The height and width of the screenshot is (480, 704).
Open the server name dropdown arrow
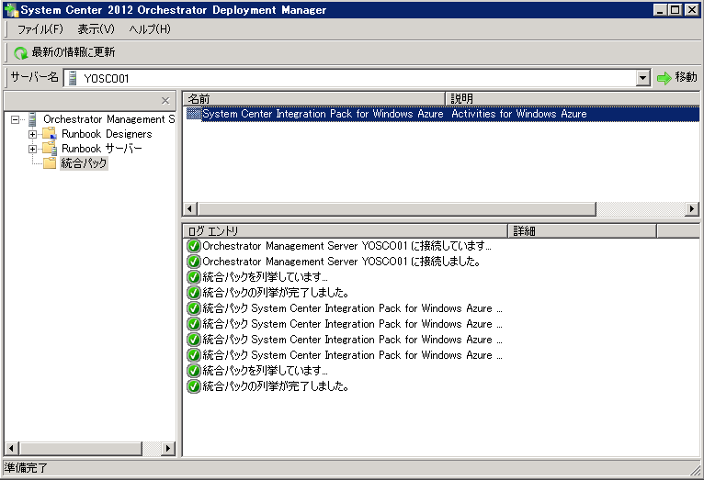(643, 78)
